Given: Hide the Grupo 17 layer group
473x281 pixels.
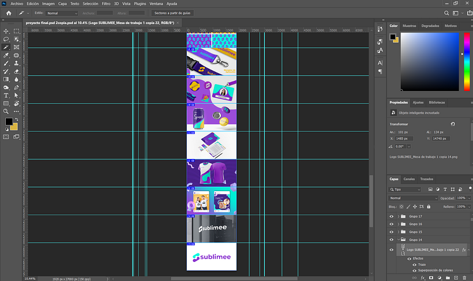Looking at the screenshot, I should pos(392,217).
